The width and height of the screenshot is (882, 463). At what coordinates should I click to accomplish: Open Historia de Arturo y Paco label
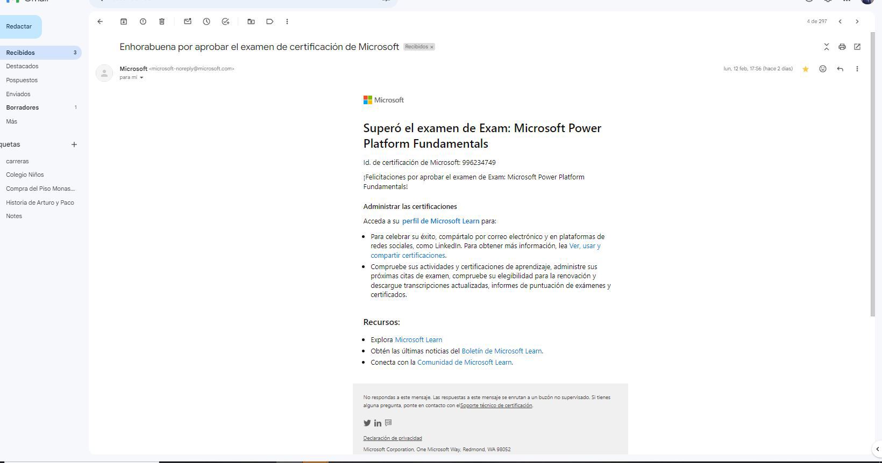40,202
